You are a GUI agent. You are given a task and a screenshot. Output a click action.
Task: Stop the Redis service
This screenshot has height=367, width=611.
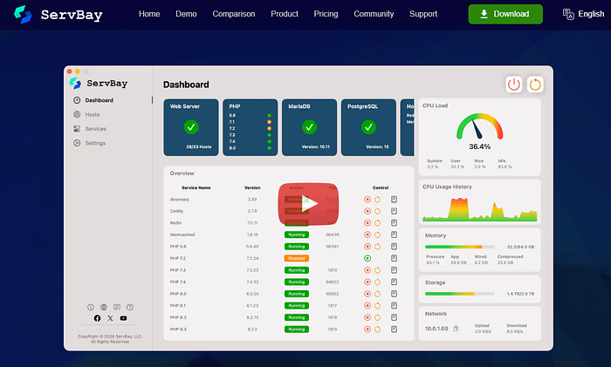pyautogui.click(x=367, y=223)
